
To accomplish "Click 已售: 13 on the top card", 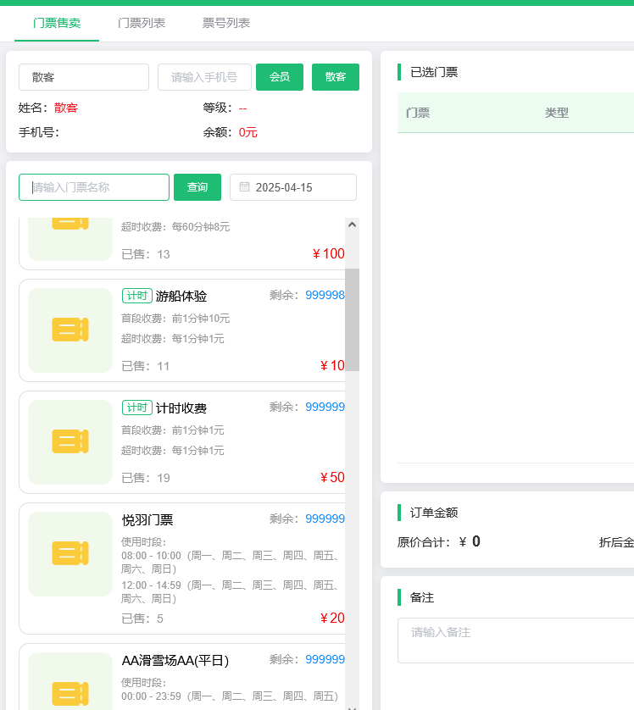I will [x=146, y=254].
